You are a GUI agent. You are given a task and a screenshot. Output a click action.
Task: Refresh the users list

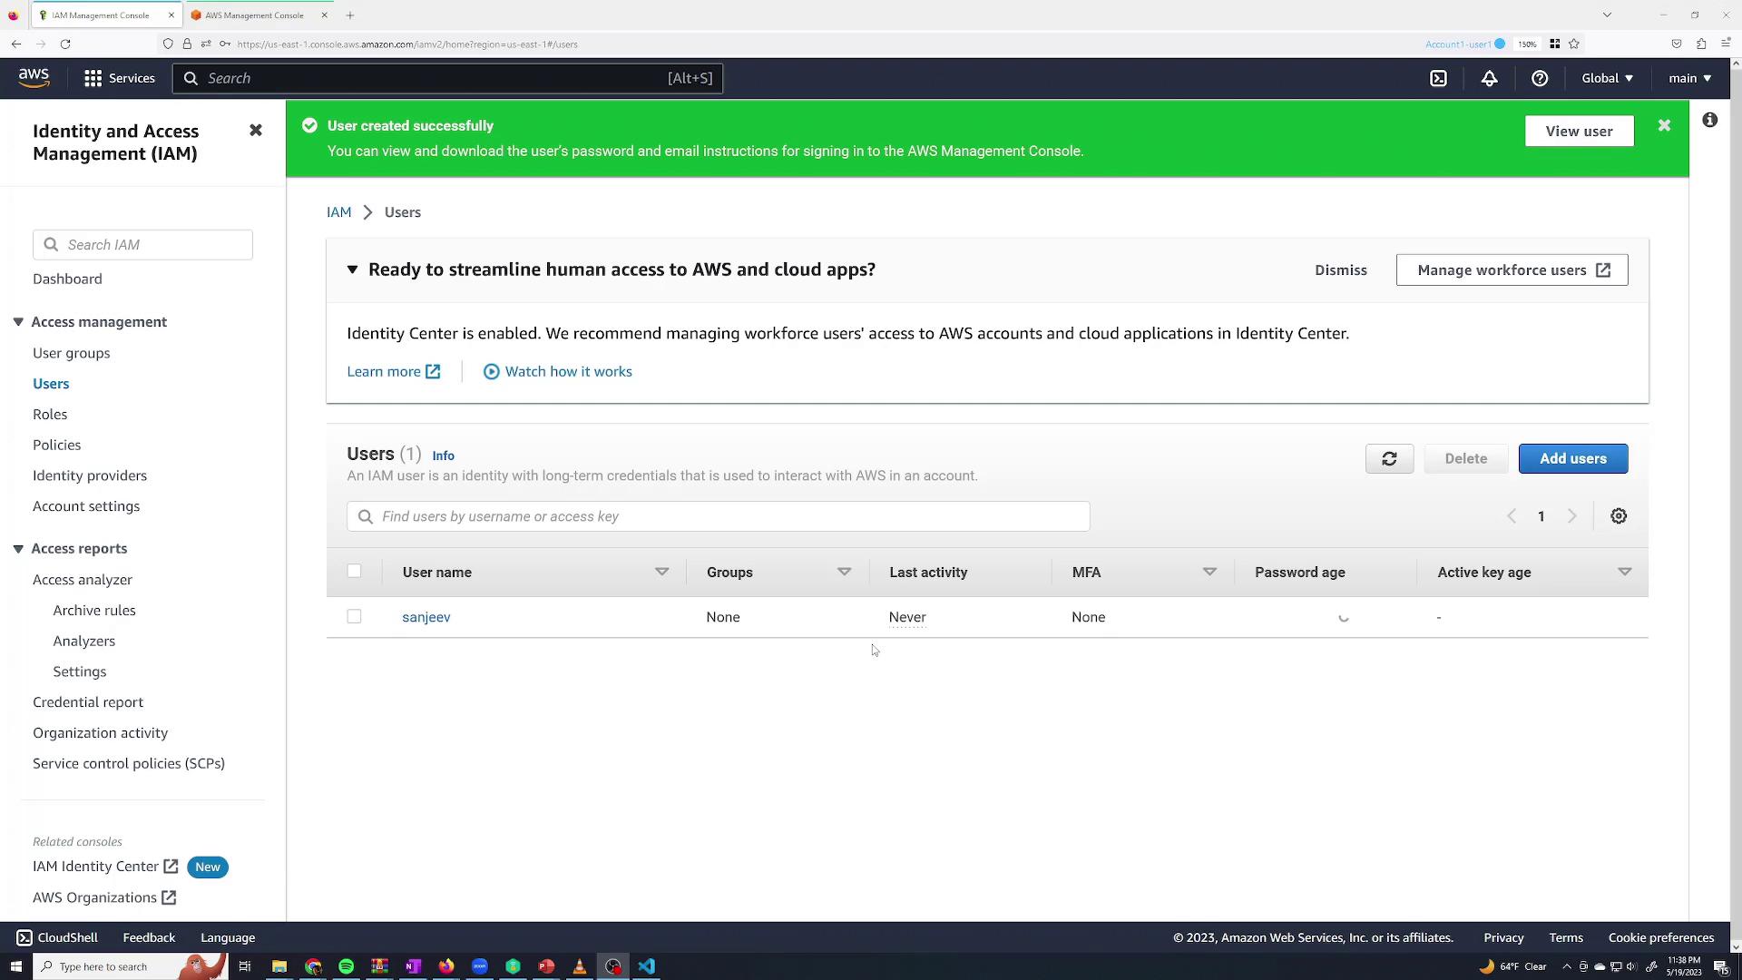(1389, 459)
